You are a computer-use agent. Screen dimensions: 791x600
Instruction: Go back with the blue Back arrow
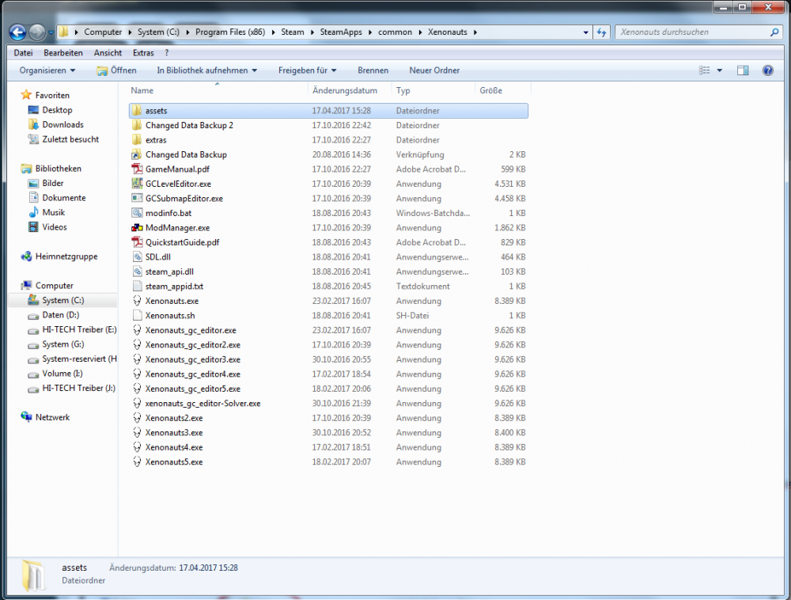[x=17, y=32]
